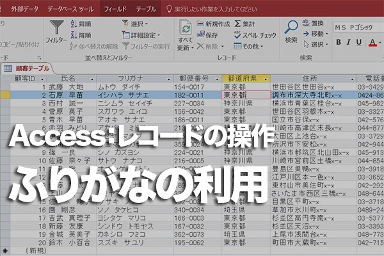Image resolution: width=384 pixels, height=256 pixels.
Task: Open the 郵便番号 column dropdown arrow
Action: (217, 79)
